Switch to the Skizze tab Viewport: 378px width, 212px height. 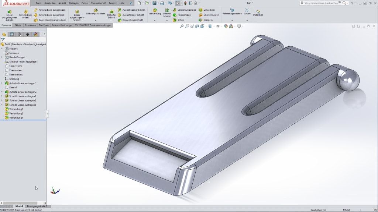[18, 25]
